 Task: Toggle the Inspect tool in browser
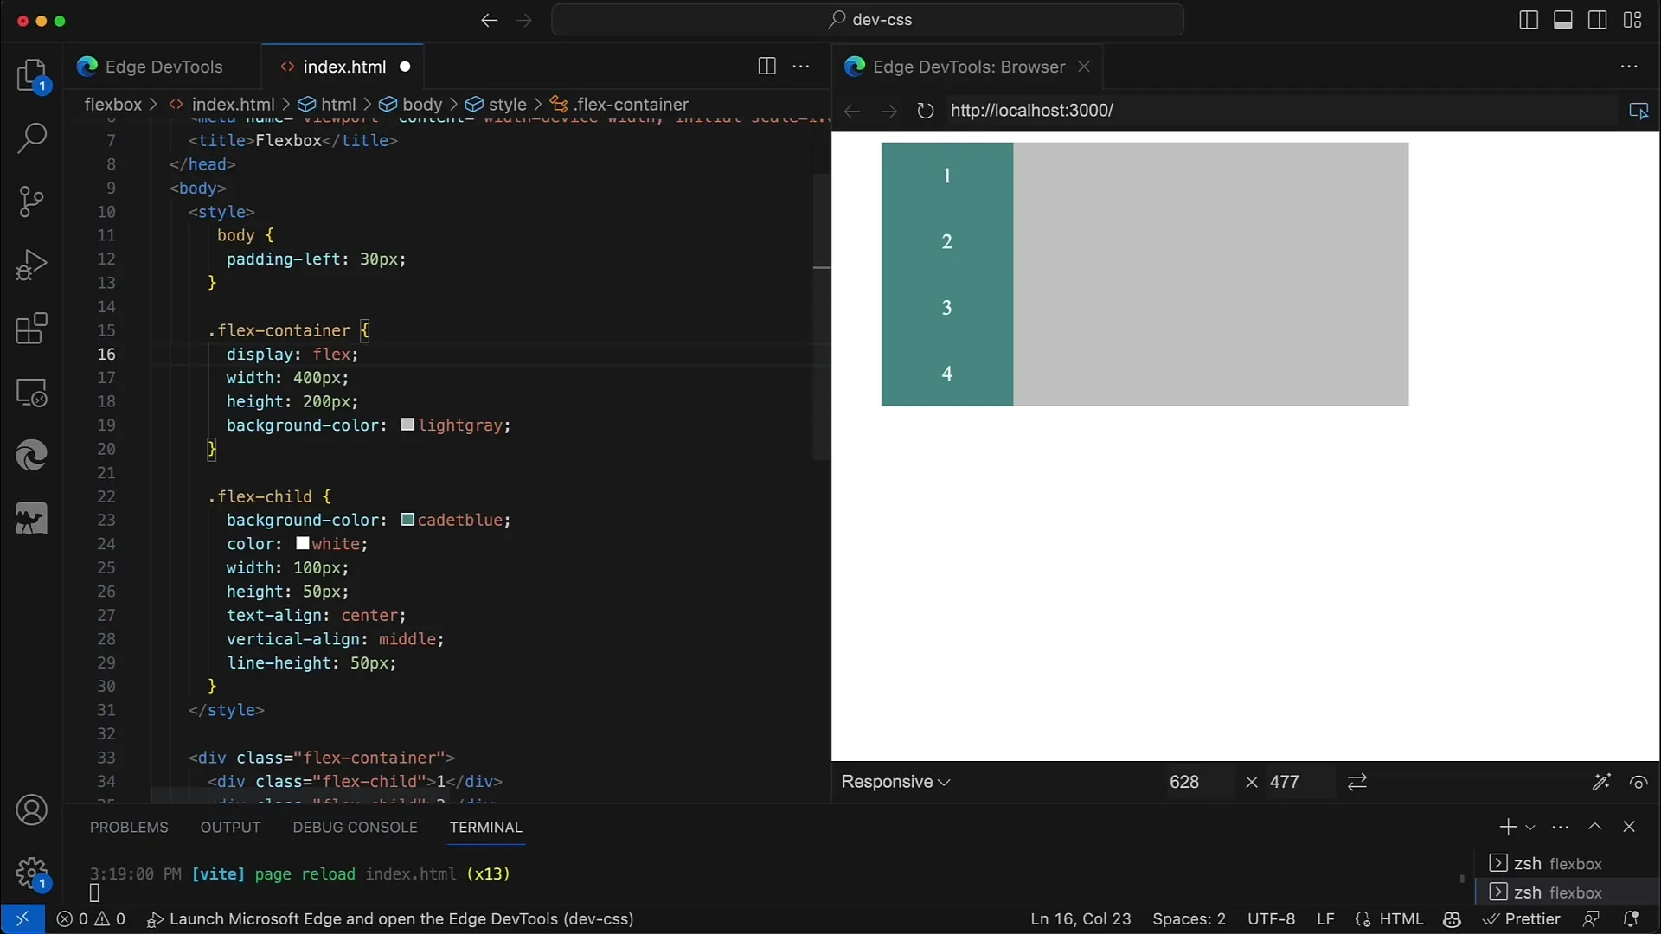[1639, 111]
